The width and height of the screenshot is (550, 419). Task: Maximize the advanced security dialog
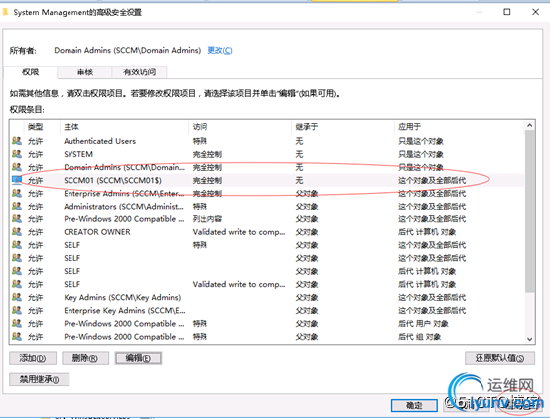507,12
